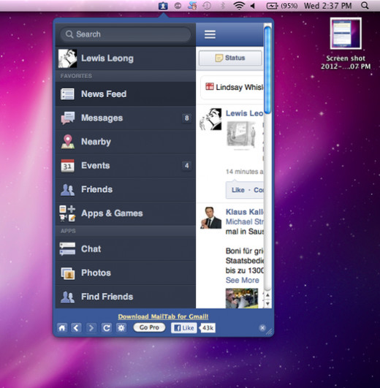
Task: Click the blue vertical scrollbar thumb
Action: click(x=267, y=70)
